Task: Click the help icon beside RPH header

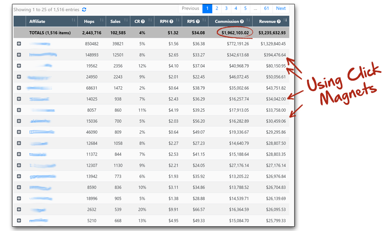Action: point(171,22)
